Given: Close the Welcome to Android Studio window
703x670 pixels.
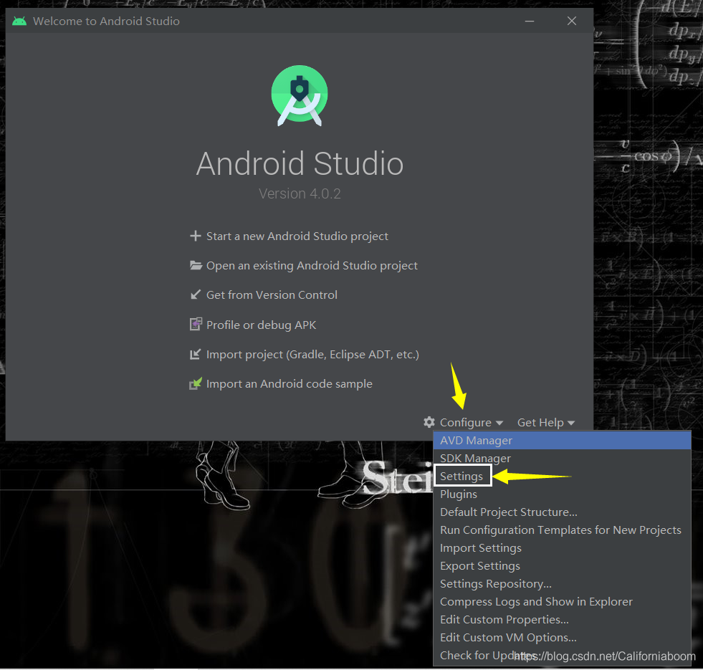Looking at the screenshot, I should (572, 21).
